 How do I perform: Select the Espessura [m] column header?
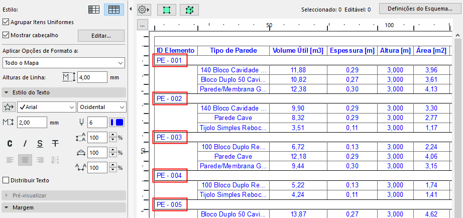(x=352, y=51)
